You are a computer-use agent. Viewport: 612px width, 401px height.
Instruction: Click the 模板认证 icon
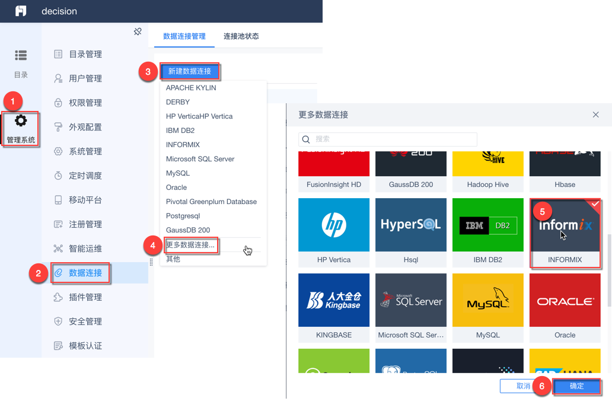tap(58, 346)
